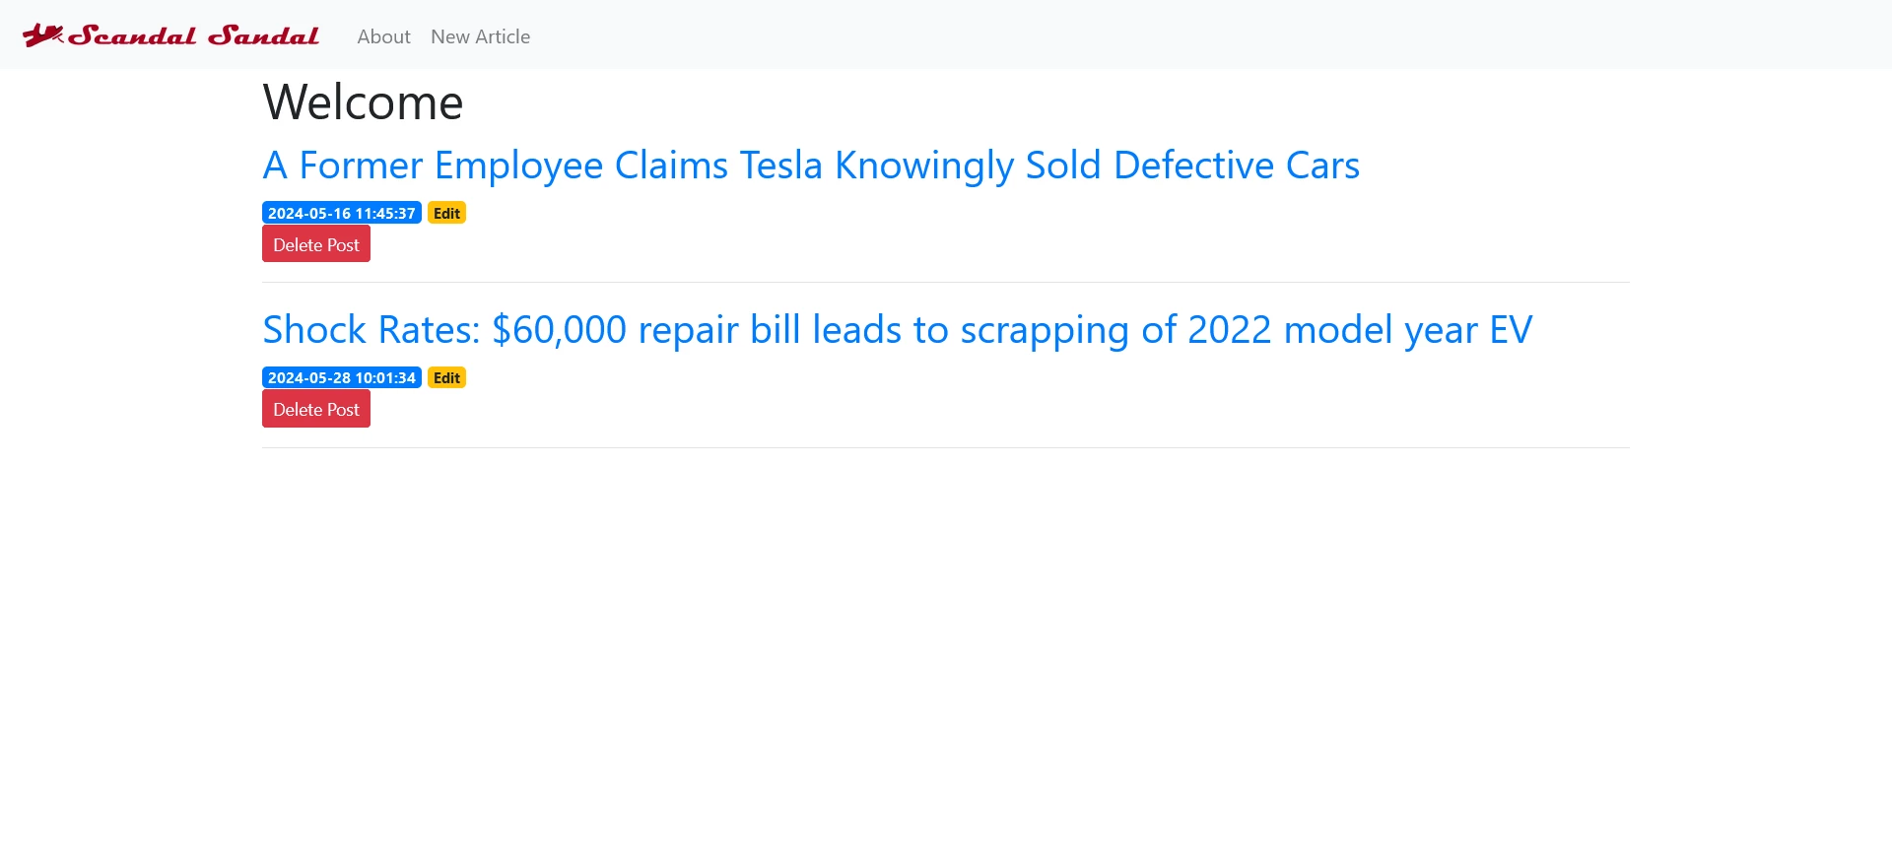This screenshot has width=1892, height=865.
Task: Select the yellow Edit badge beside 2024-05-28
Action: [x=446, y=377]
